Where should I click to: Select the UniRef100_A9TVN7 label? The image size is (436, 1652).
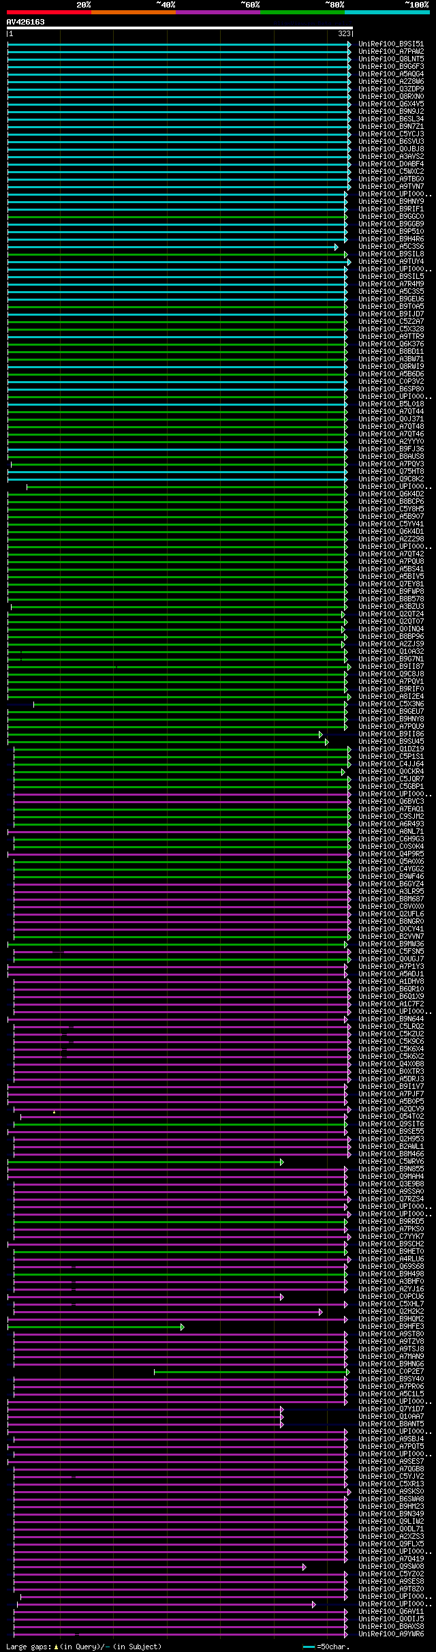point(391,187)
